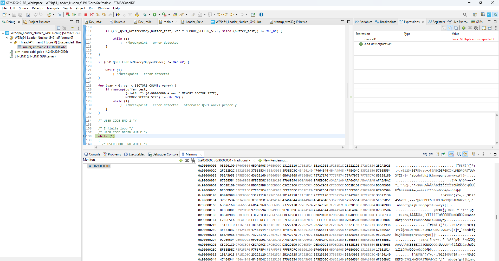499x261 pixels.
Task: Open search using the magnifier icon top right
Action: 465,15
